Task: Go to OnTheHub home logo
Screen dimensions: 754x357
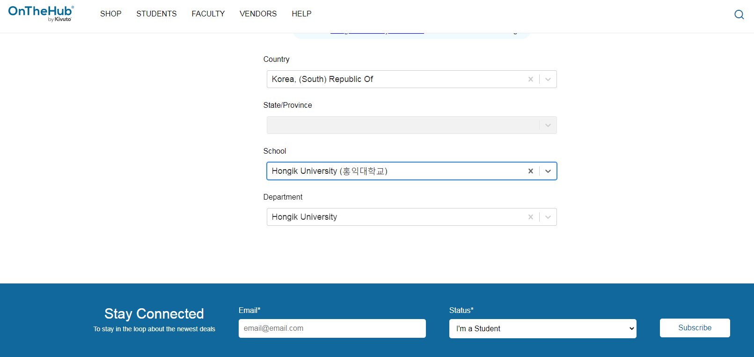Action: (41, 14)
